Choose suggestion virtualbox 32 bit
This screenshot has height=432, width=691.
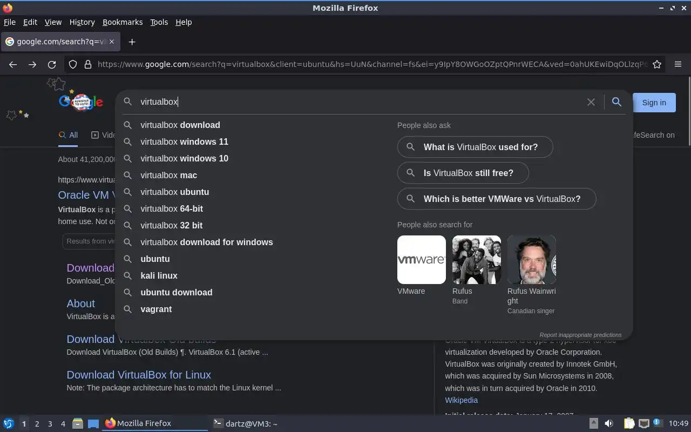254,225
